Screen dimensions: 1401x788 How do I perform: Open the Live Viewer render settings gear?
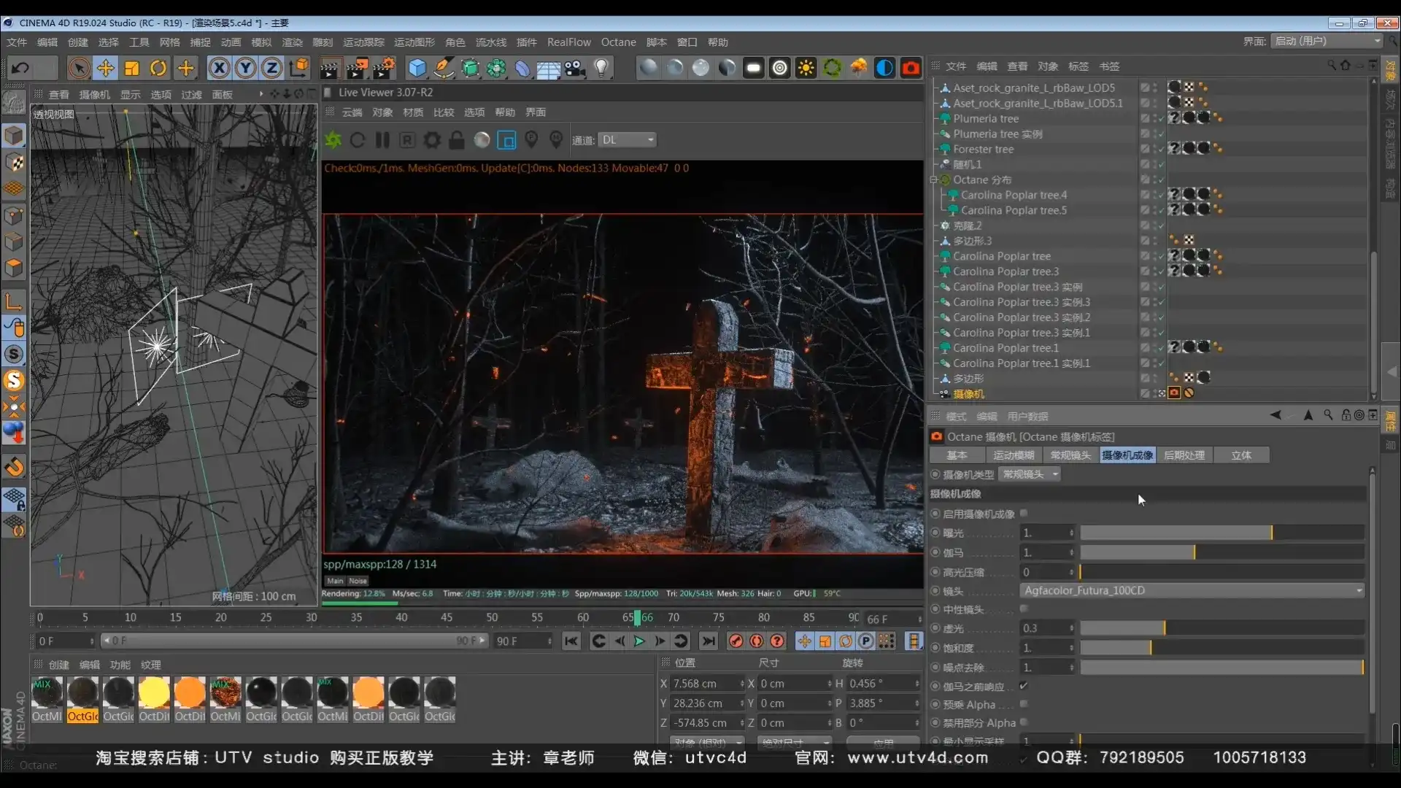[x=431, y=140]
